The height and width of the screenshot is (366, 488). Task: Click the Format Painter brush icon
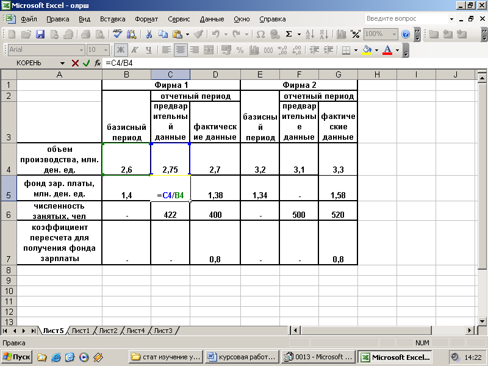click(198, 34)
